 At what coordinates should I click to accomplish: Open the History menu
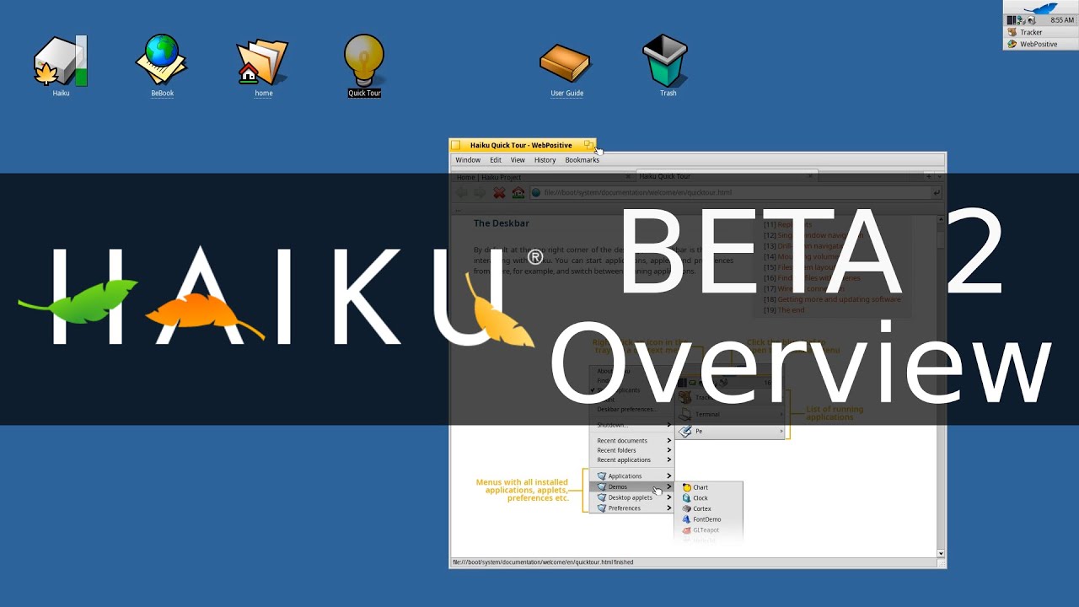[x=545, y=160]
